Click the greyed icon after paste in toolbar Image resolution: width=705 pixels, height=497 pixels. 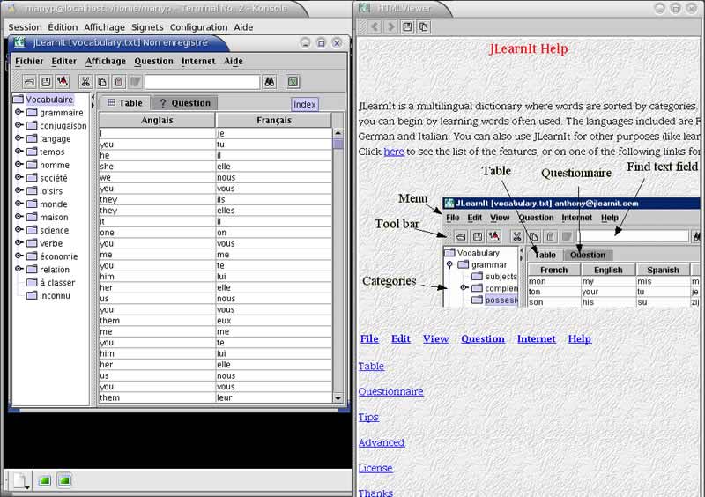click(x=136, y=82)
